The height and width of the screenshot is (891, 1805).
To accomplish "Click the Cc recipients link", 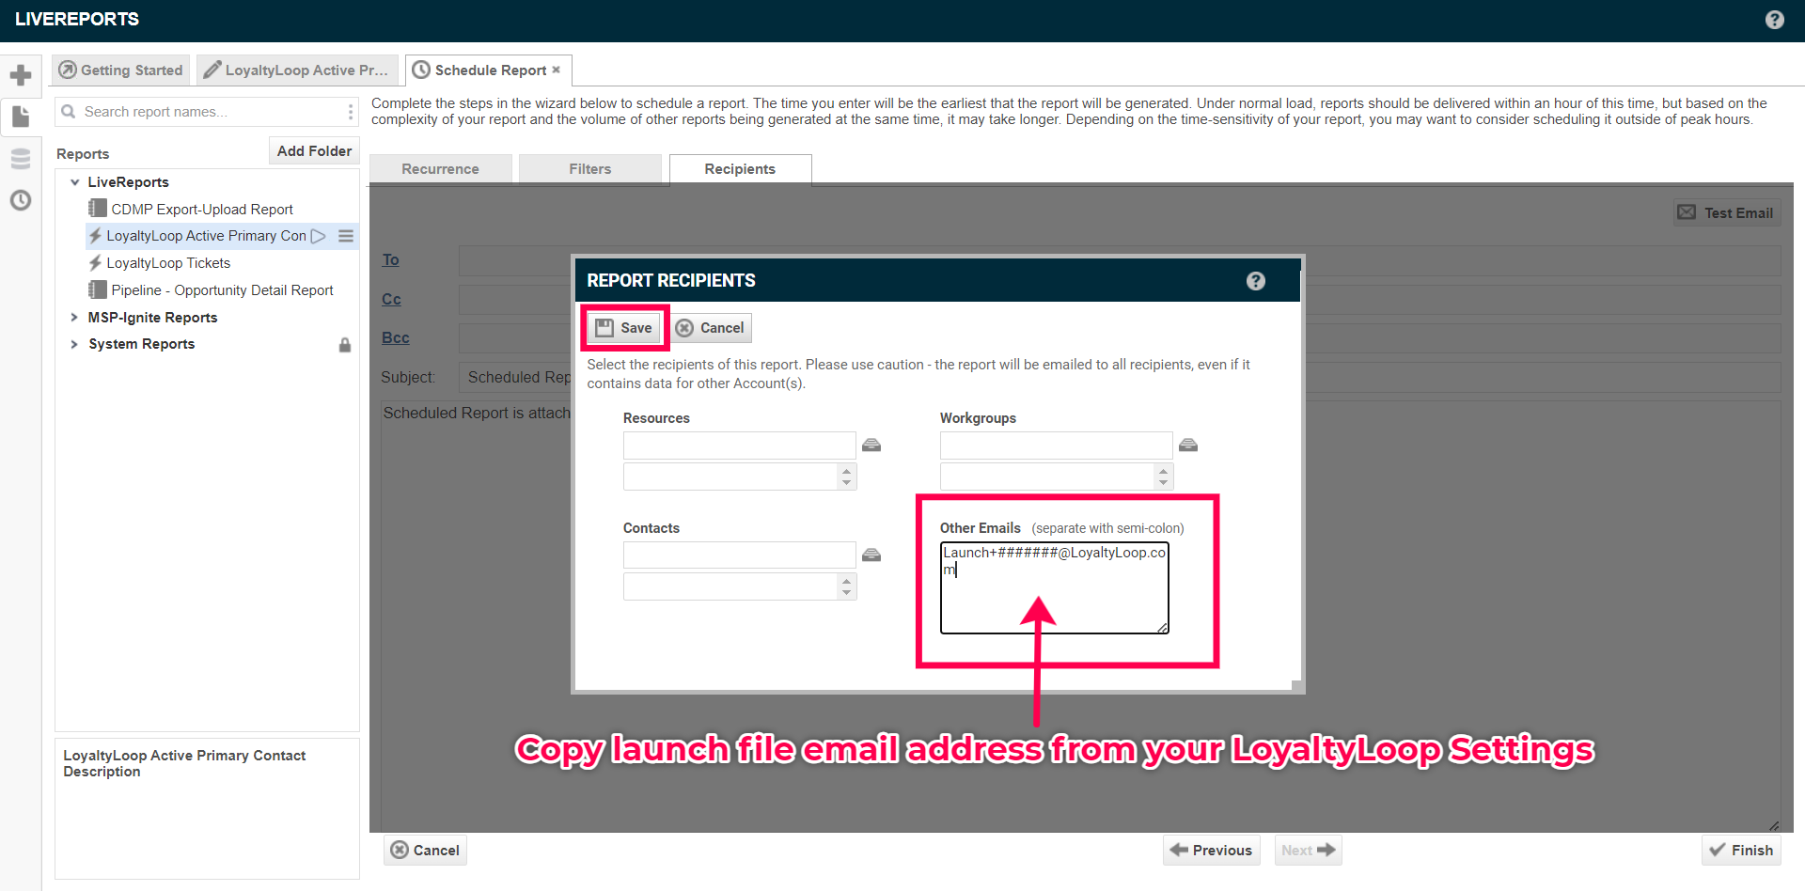I will pyautogui.click(x=391, y=300).
